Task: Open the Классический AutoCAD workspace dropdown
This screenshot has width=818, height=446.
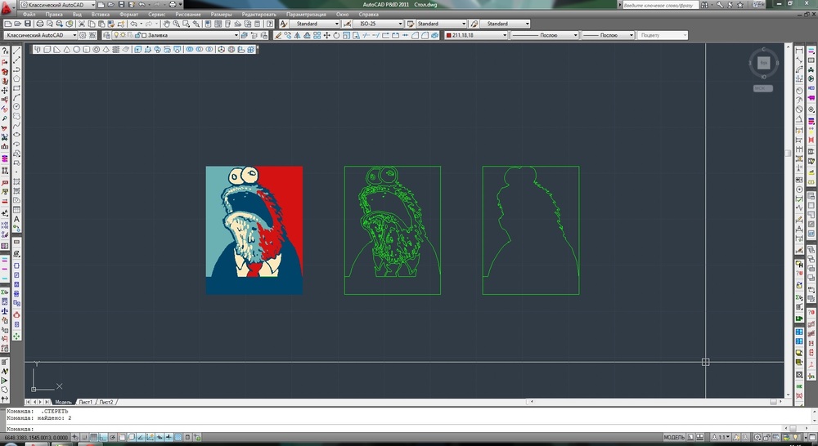Action: click(39, 36)
